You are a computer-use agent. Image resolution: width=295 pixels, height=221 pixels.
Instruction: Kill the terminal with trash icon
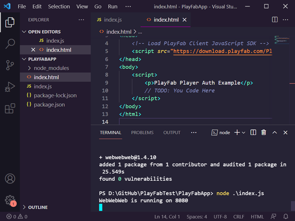(264, 133)
